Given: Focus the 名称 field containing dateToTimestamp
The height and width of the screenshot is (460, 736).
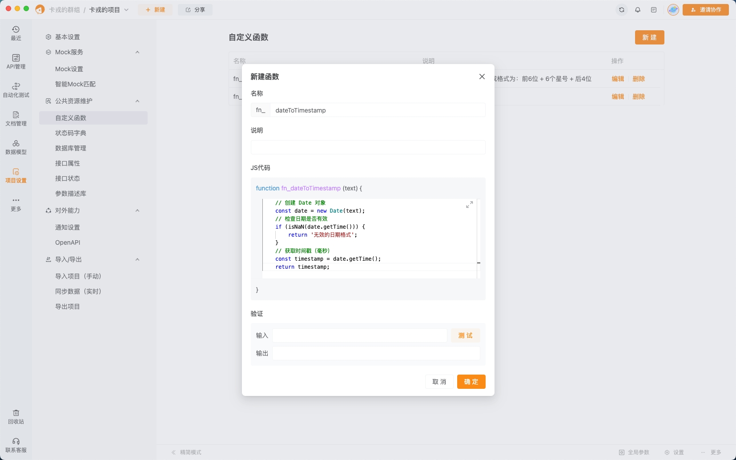Looking at the screenshot, I should pyautogui.click(x=378, y=110).
